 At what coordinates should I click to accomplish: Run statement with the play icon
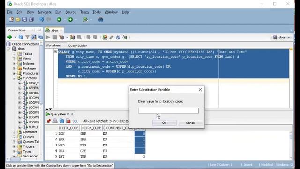click(x=48, y=37)
